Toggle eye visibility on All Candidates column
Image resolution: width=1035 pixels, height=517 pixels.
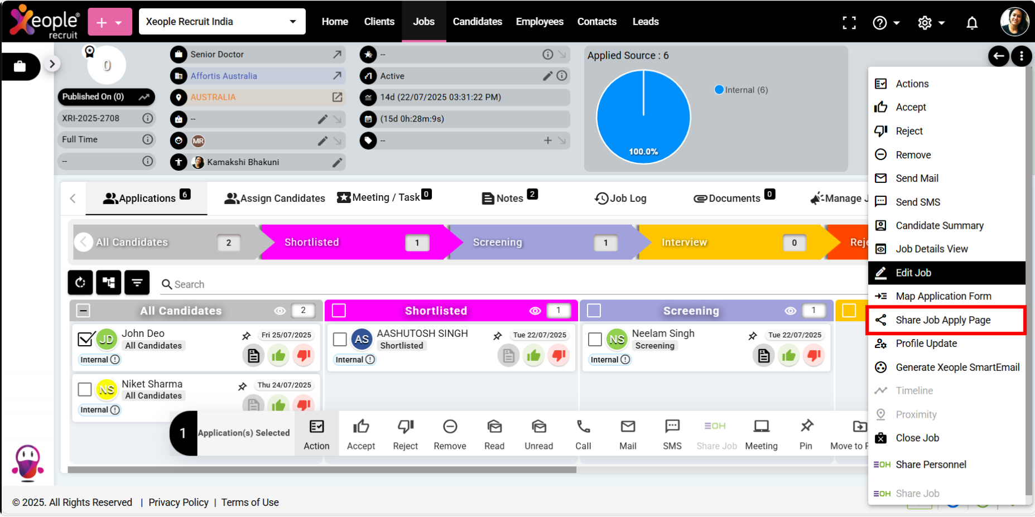tap(280, 311)
